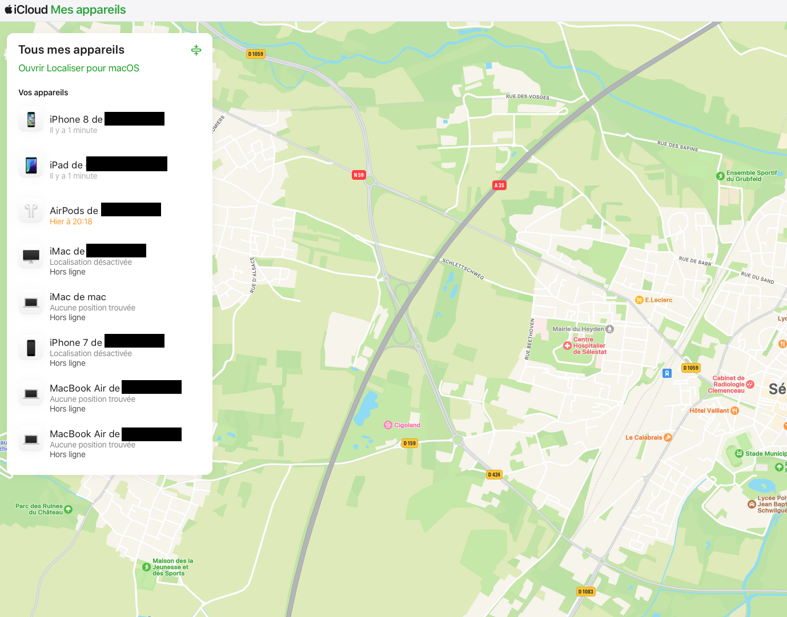
Task: Select Centre Hospitalier de Sélestat marker
Action: coord(567,346)
